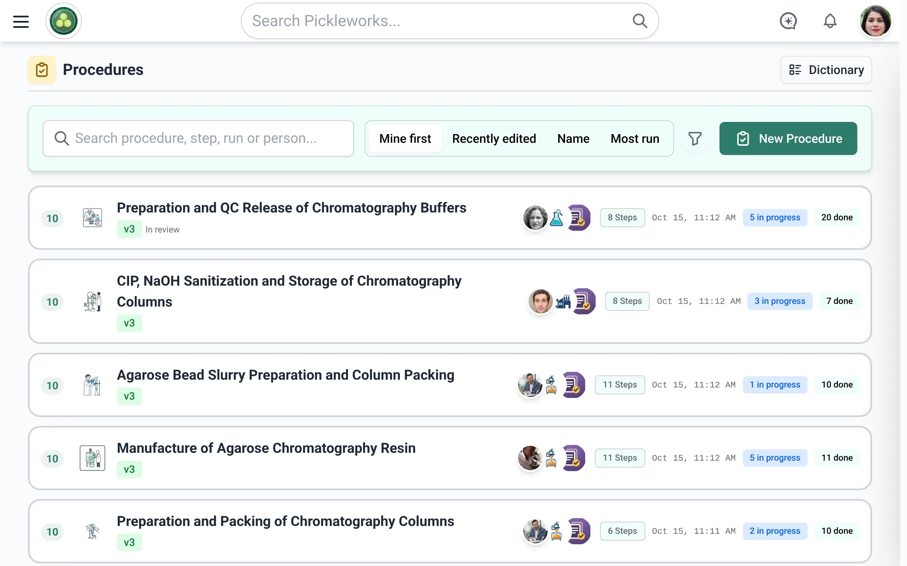907x566 pixels.
Task: Show 1 in progress run for Agarose Bead Slurry
Action: tap(775, 385)
